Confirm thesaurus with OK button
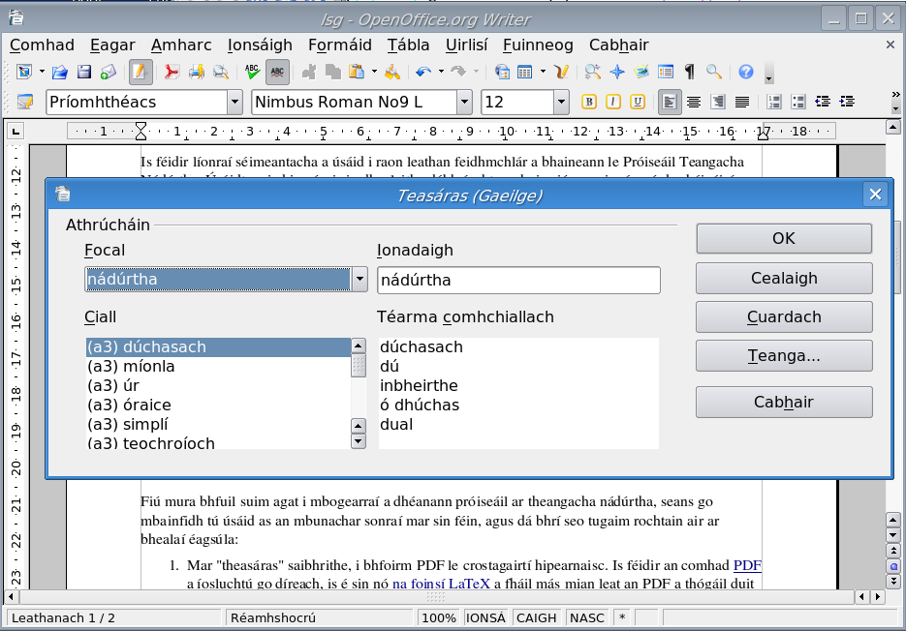Image resolution: width=906 pixels, height=631 pixels. [784, 238]
